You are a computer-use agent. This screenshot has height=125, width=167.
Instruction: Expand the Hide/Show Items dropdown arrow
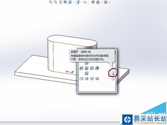(x=89, y=2)
